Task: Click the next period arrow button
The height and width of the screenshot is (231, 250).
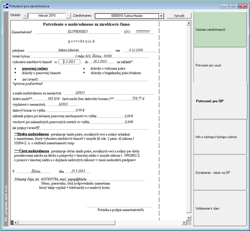Action: tap(68, 16)
